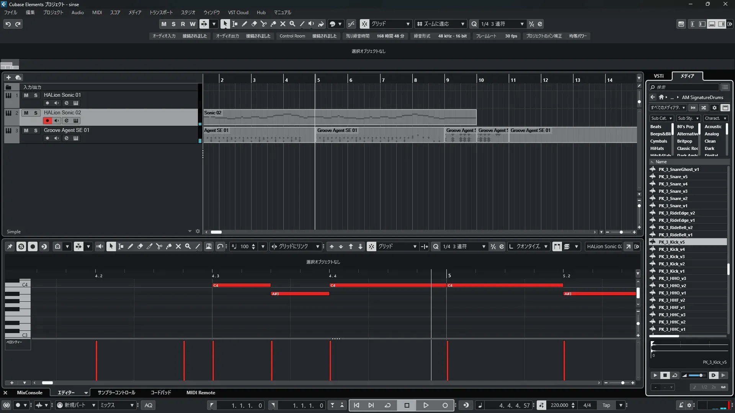Toggle record enable on HALion Sonic 02
Viewport: 735px width, 413px height.
tap(47, 120)
